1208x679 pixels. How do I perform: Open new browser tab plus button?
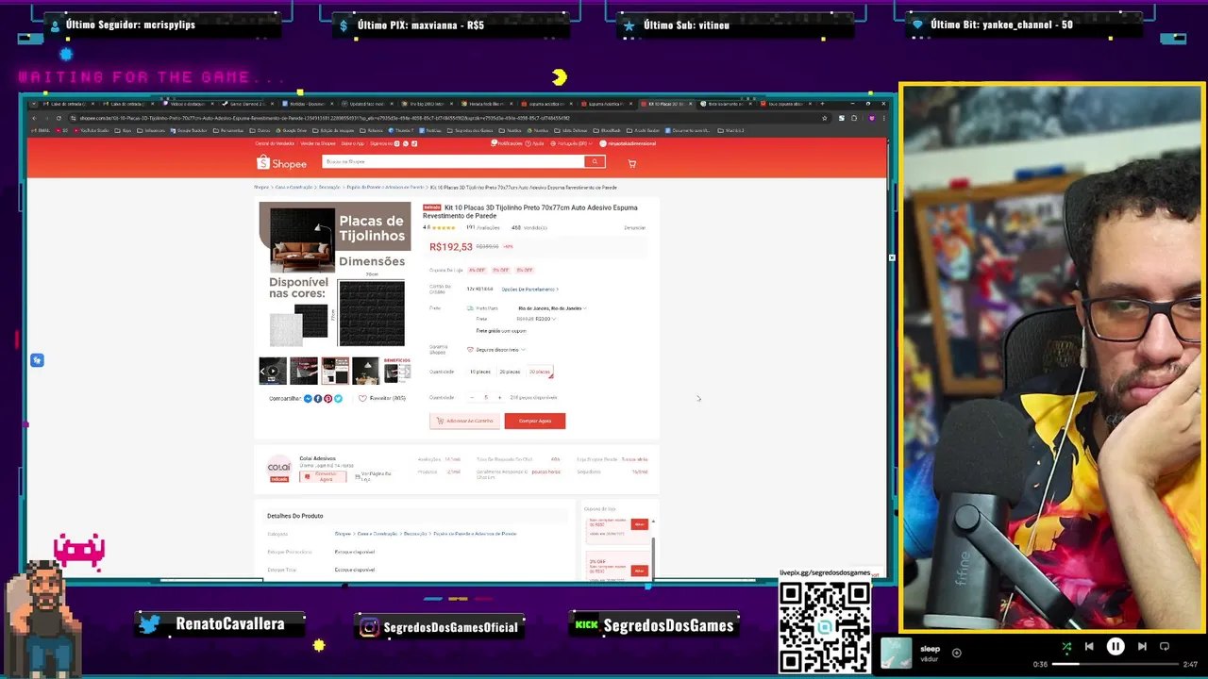pyautogui.click(x=822, y=104)
